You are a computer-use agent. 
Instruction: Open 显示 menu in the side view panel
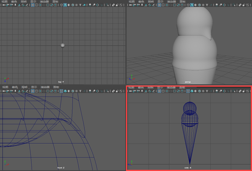160,87
